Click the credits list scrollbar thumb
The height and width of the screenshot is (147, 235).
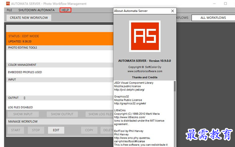click(175, 86)
